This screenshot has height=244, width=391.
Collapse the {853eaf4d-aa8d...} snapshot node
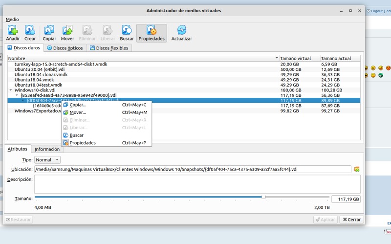pos(17,95)
